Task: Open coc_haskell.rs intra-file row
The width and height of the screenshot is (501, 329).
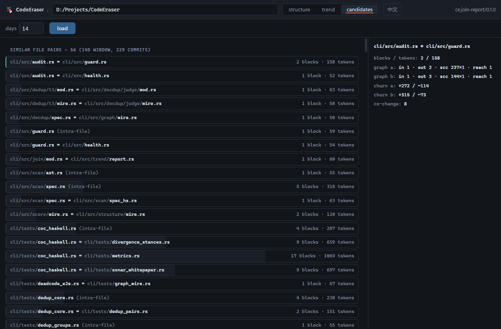Action: (182, 228)
